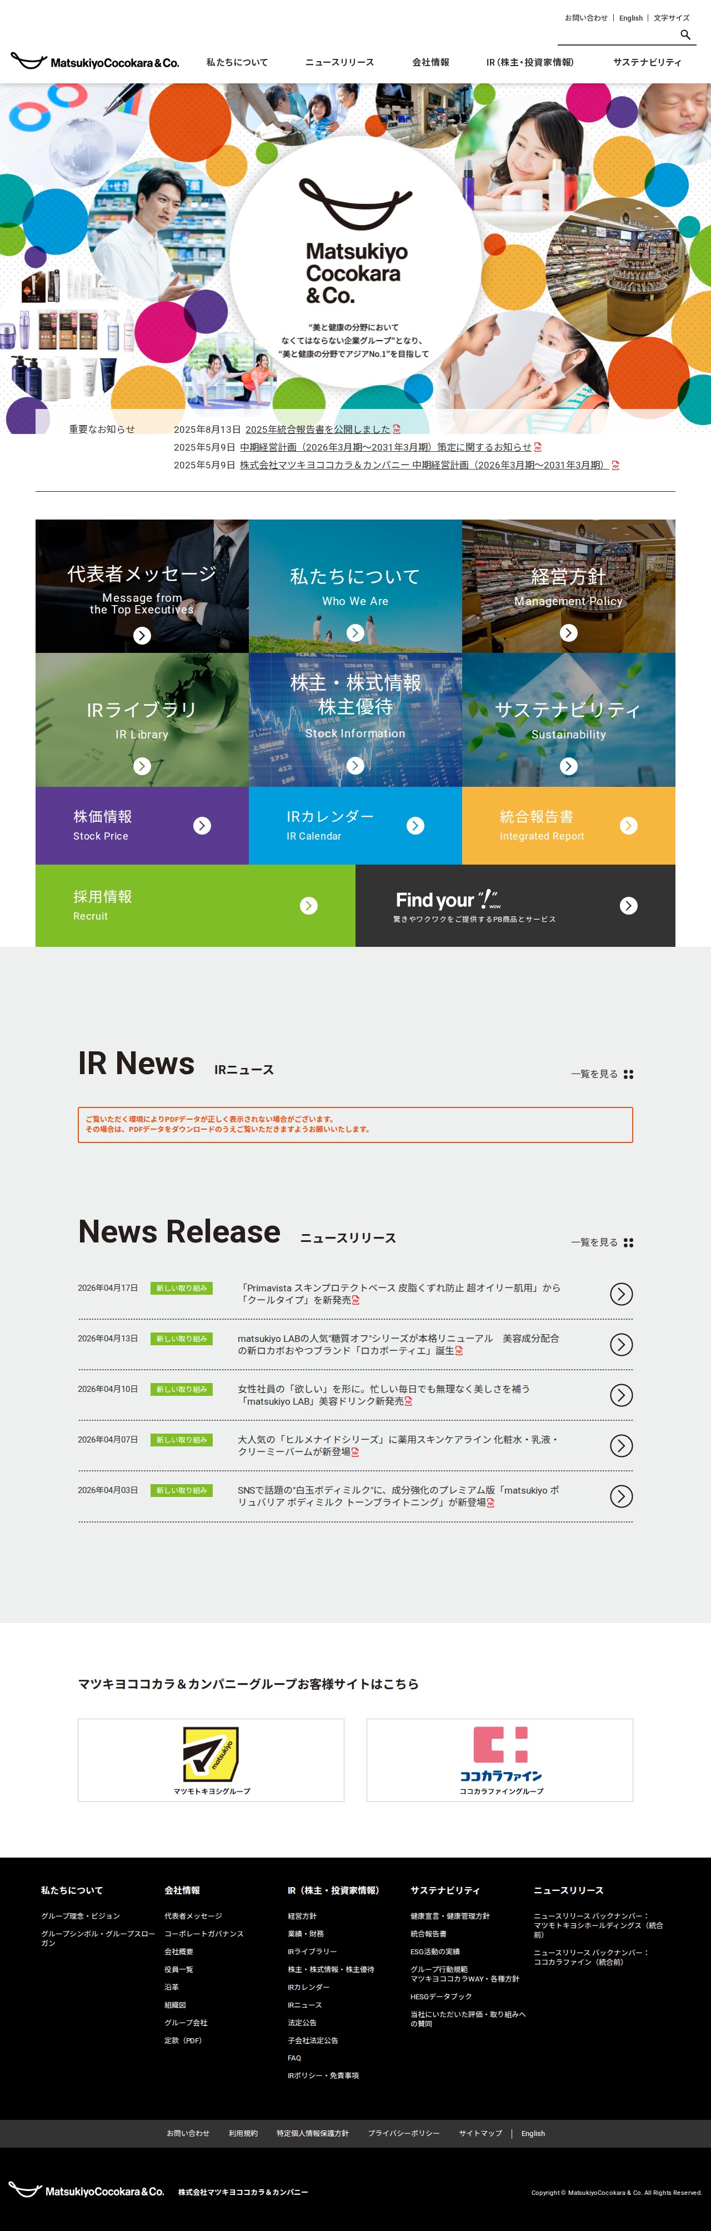Open 2025年統合報告書を公開しました link

[318, 430]
